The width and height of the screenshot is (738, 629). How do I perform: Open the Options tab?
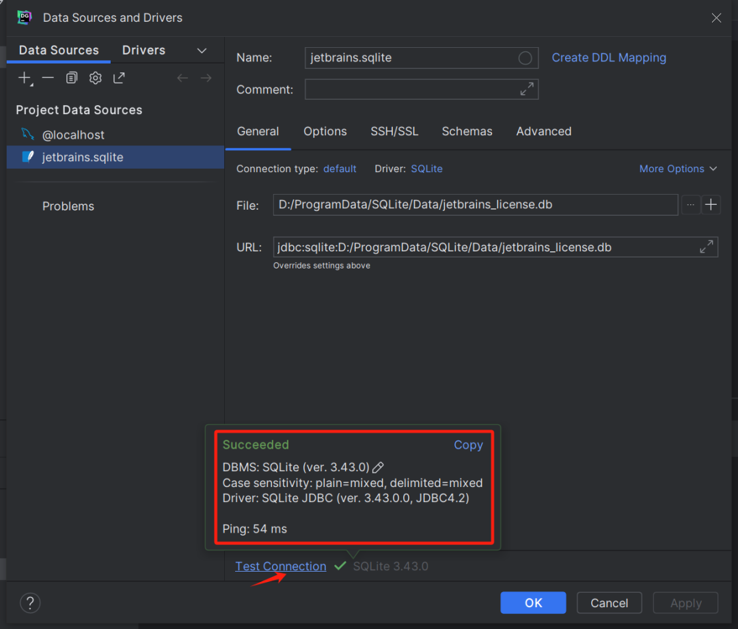[325, 132]
